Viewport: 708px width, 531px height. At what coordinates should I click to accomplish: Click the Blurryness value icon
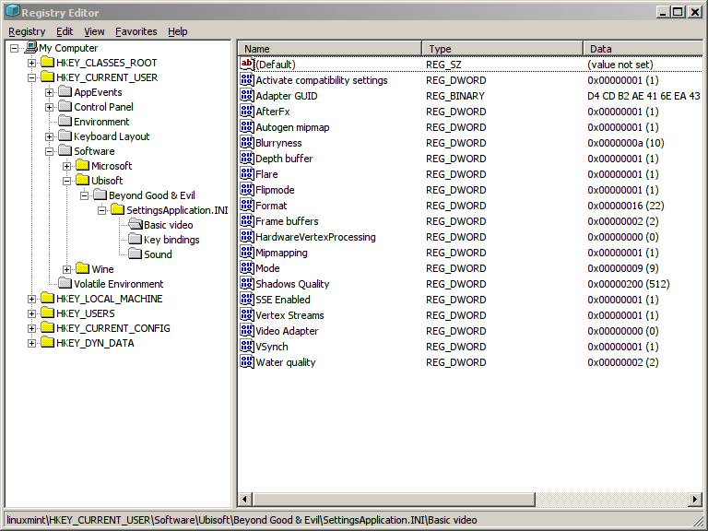(x=247, y=143)
